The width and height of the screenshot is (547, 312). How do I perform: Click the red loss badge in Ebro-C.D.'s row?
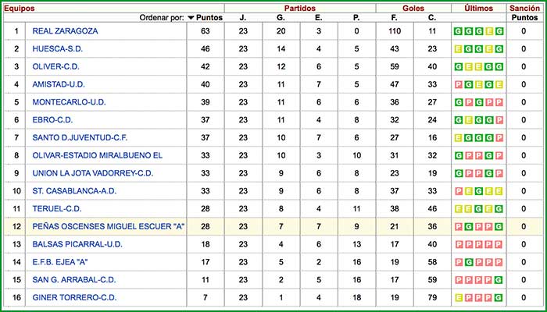[x=499, y=120]
